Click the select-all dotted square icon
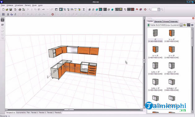 3,14
